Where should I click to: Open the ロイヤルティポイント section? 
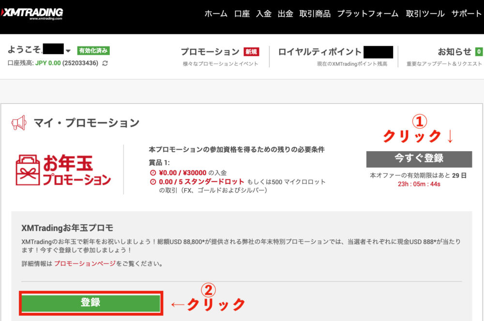point(319,52)
